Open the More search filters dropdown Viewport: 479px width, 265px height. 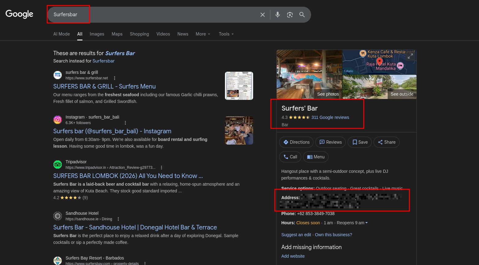pos(203,34)
